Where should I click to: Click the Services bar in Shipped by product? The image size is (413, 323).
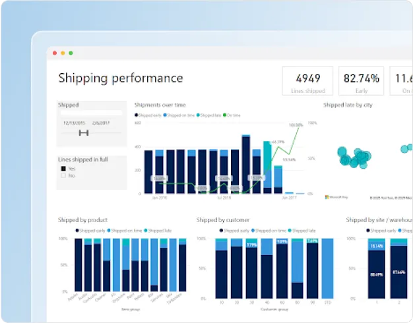tap(164, 265)
